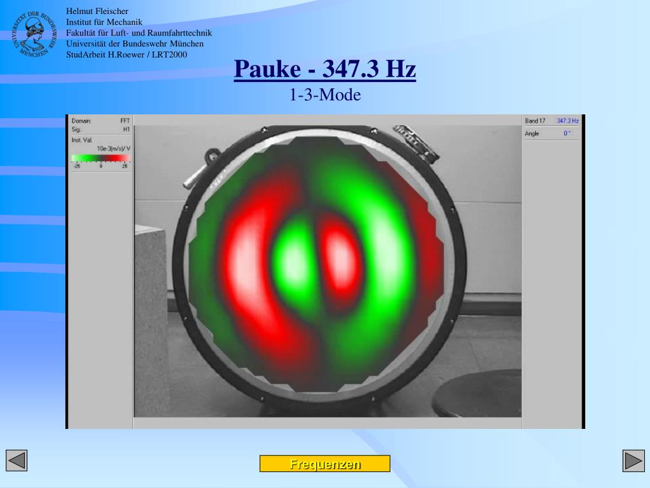Screen dimensions: 650x488
Task: Click the Pauke - 347.3 Hz title
Action: [325, 69]
